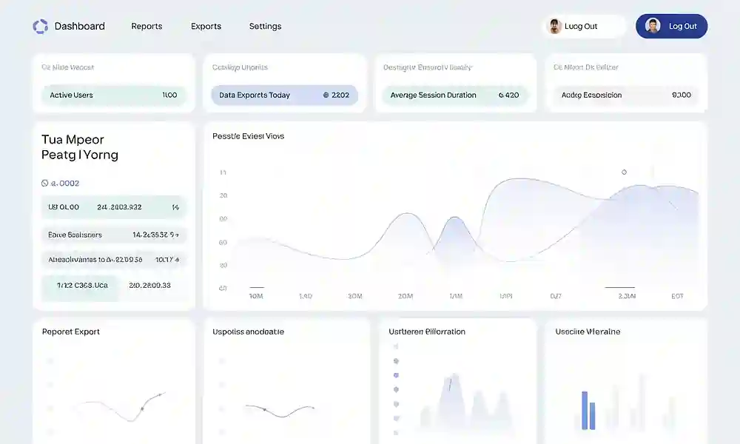Open the Settings menu item
The width and height of the screenshot is (740, 444).
[x=265, y=27]
